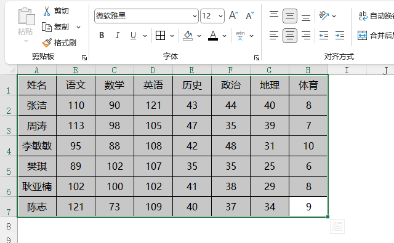Select row 7 header
The image size is (394, 243).
(8, 207)
